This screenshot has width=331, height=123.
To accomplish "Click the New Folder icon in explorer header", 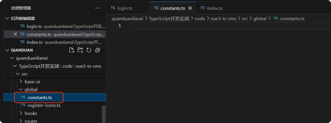I will click(x=80, y=50).
